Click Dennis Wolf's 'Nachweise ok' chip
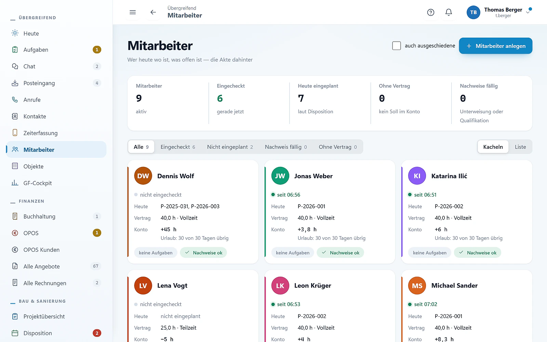The image size is (547, 342). click(x=203, y=253)
